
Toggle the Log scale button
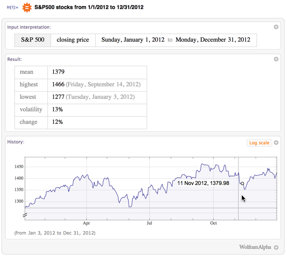coord(259,143)
